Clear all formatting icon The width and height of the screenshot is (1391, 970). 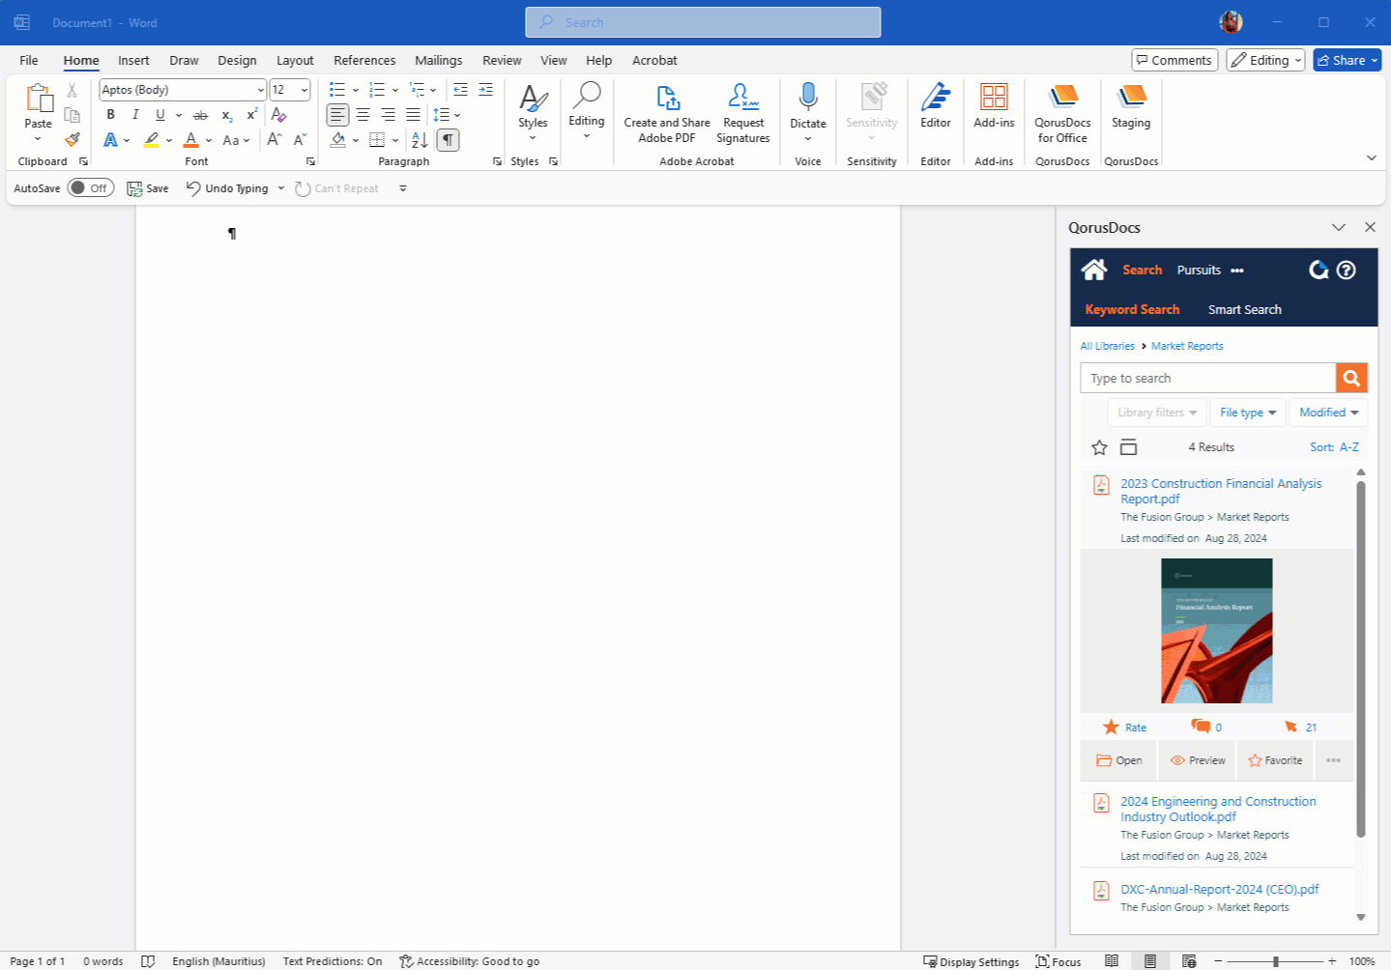coord(278,115)
